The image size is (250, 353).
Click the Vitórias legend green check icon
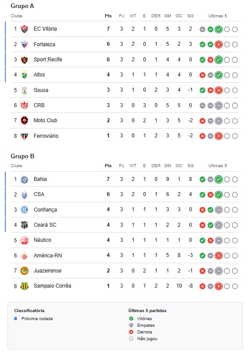(131, 319)
